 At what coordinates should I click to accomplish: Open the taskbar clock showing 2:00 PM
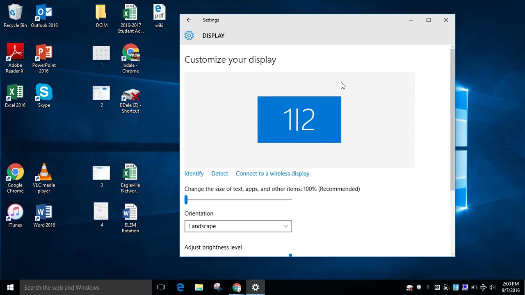tap(510, 287)
